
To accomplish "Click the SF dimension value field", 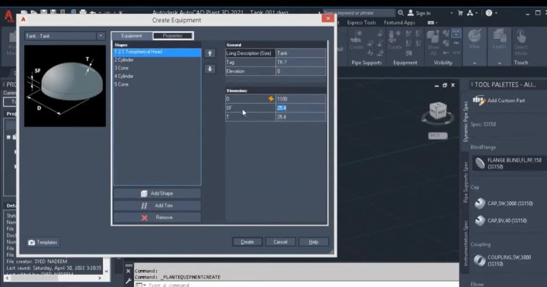I will (x=301, y=108).
